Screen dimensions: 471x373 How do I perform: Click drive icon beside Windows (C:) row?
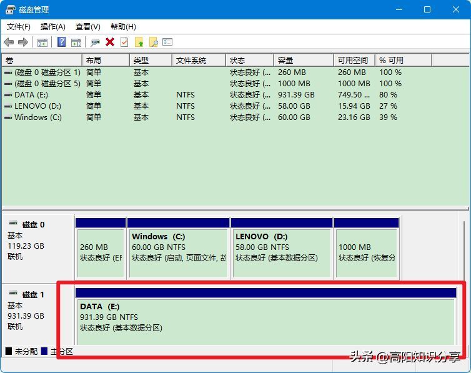coord(8,117)
